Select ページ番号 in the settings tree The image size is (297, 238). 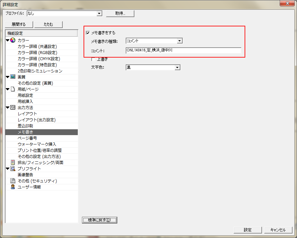point(27,138)
